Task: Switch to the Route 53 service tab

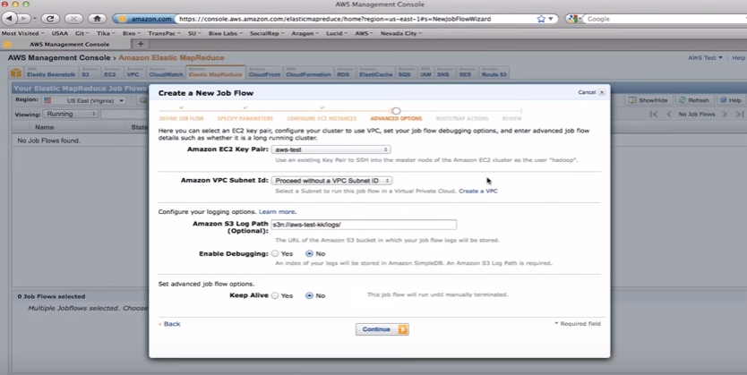Action: point(494,72)
